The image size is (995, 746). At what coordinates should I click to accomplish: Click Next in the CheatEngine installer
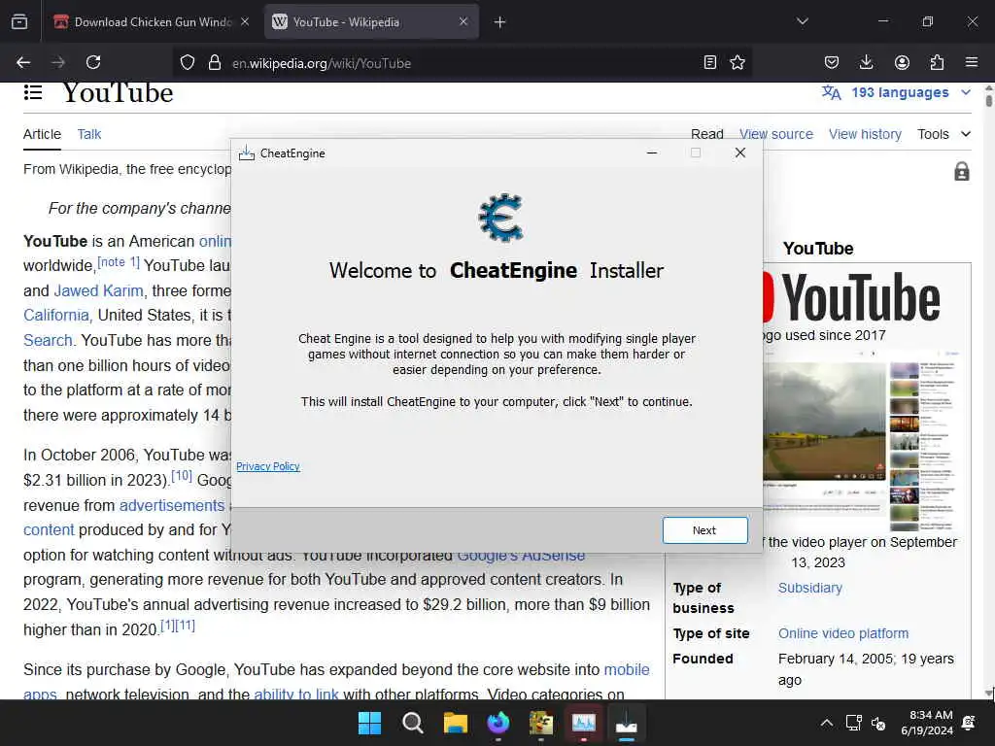tap(705, 530)
